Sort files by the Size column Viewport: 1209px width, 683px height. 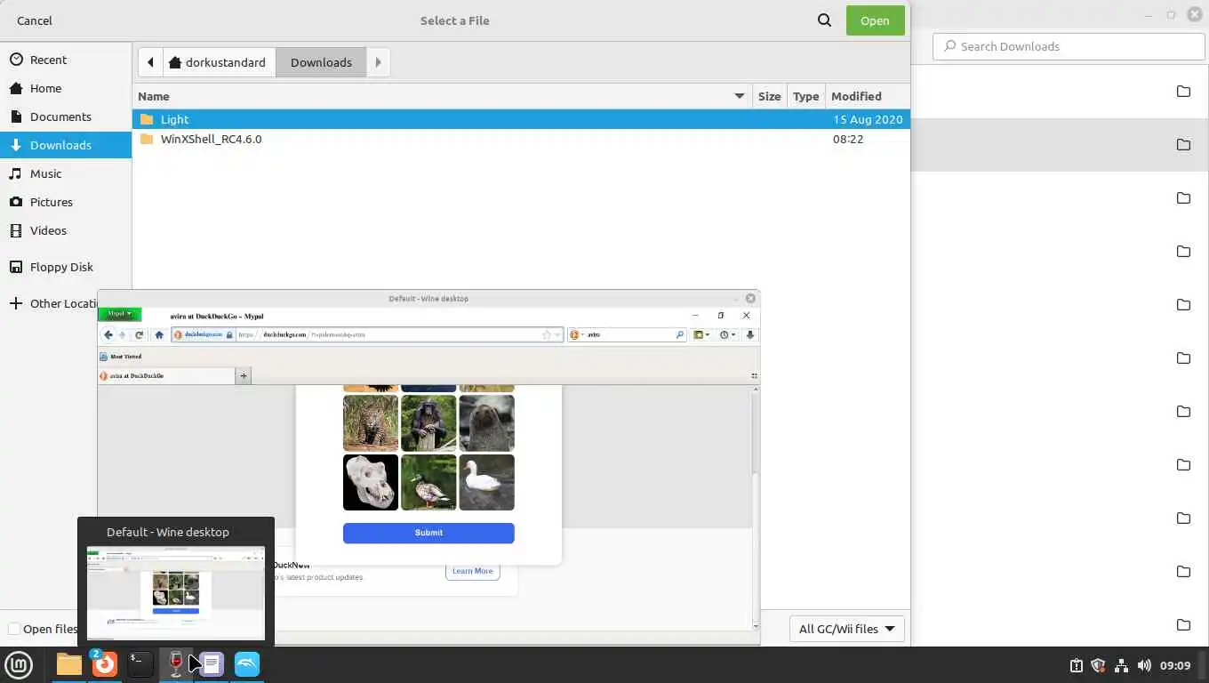click(x=770, y=96)
